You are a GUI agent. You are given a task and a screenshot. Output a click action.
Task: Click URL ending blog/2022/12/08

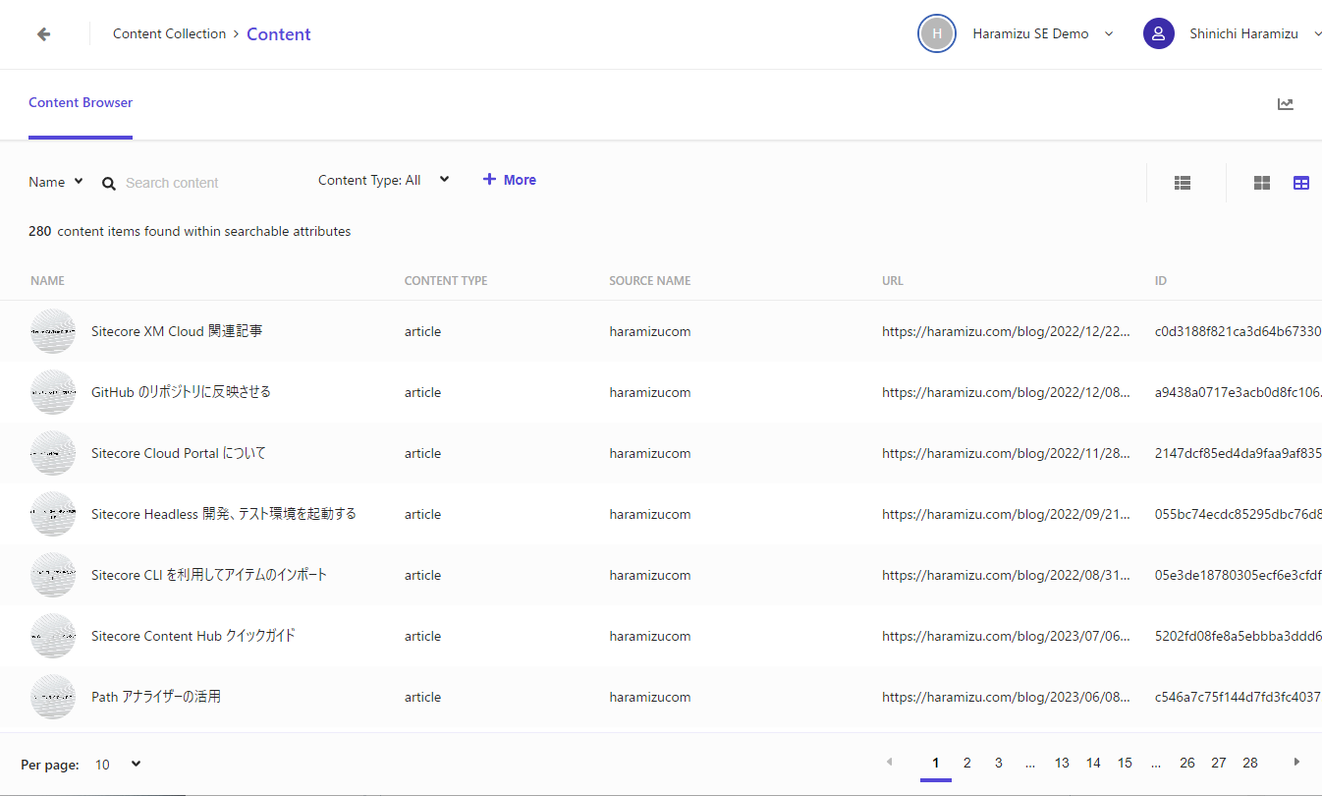pyautogui.click(x=1007, y=392)
